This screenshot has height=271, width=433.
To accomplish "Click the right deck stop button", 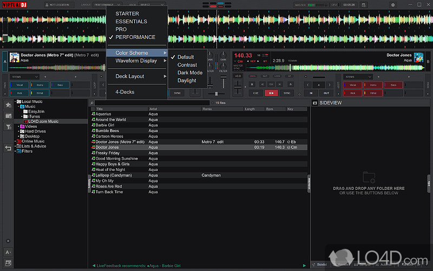I will coord(252,83).
